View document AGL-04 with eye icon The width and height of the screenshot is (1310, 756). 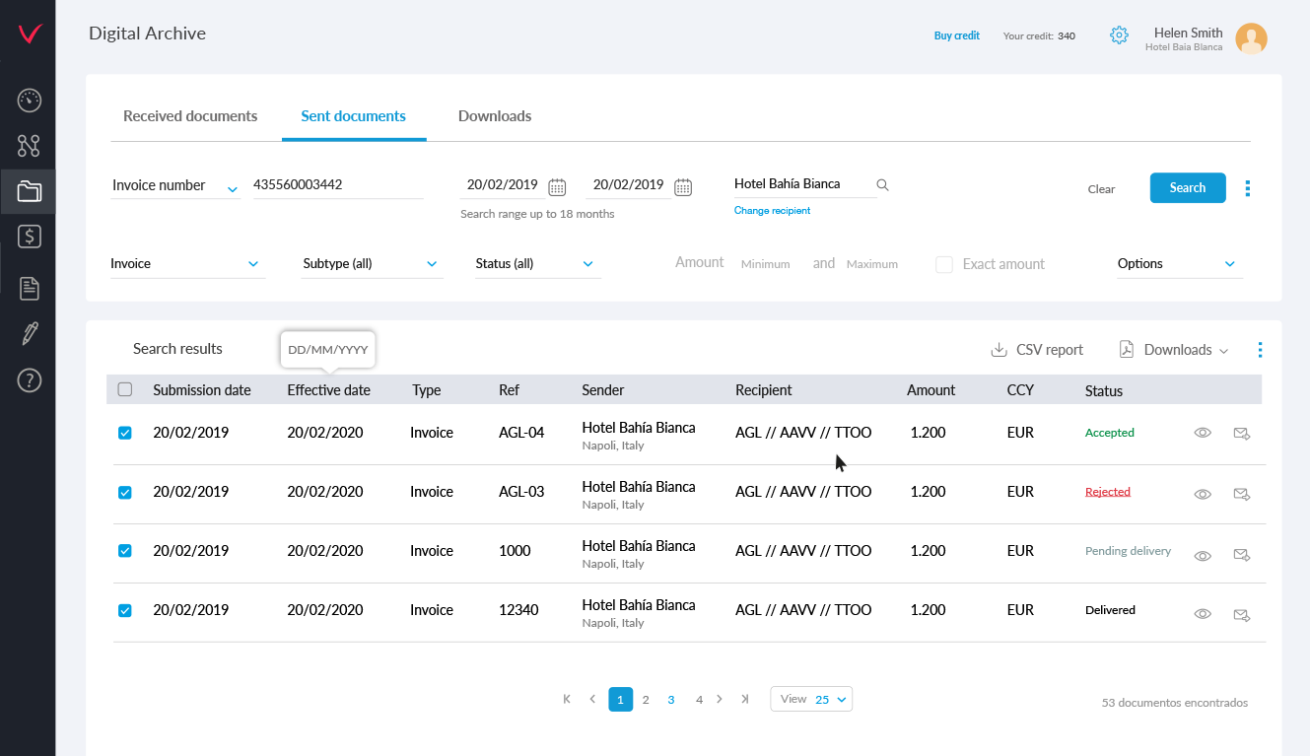click(1203, 433)
